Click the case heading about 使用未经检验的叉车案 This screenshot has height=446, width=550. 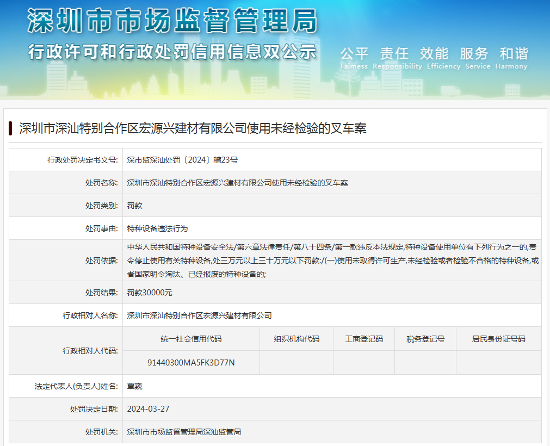tap(193, 128)
